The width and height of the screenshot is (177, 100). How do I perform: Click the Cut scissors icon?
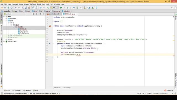(x=23, y=8)
